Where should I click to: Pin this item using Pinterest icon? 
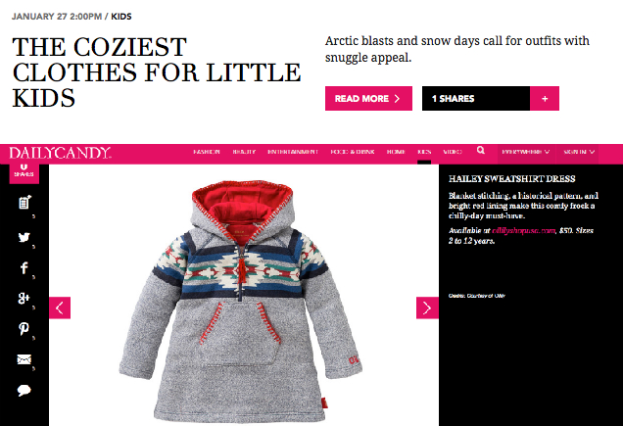[24, 329]
